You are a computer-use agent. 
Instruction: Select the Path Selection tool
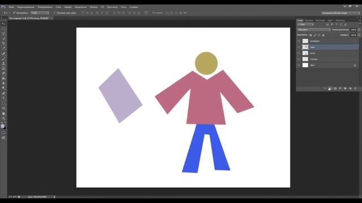pyautogui.click(x=3, y=103)
